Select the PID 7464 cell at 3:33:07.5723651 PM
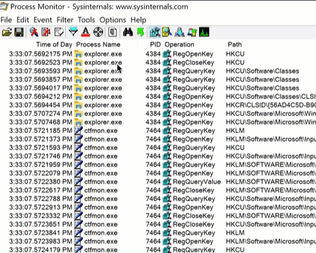The width and height of the screenshot is (316, 253). (153, 225)
